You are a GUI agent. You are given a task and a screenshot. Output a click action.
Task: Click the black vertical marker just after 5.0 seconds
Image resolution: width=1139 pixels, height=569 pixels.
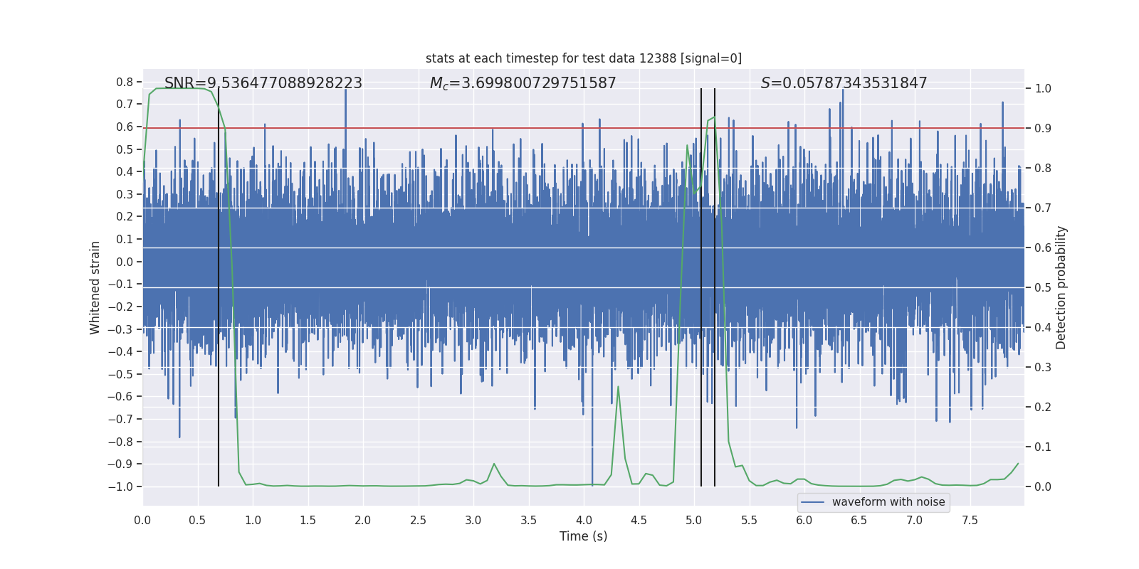click(x=701, y=287)
